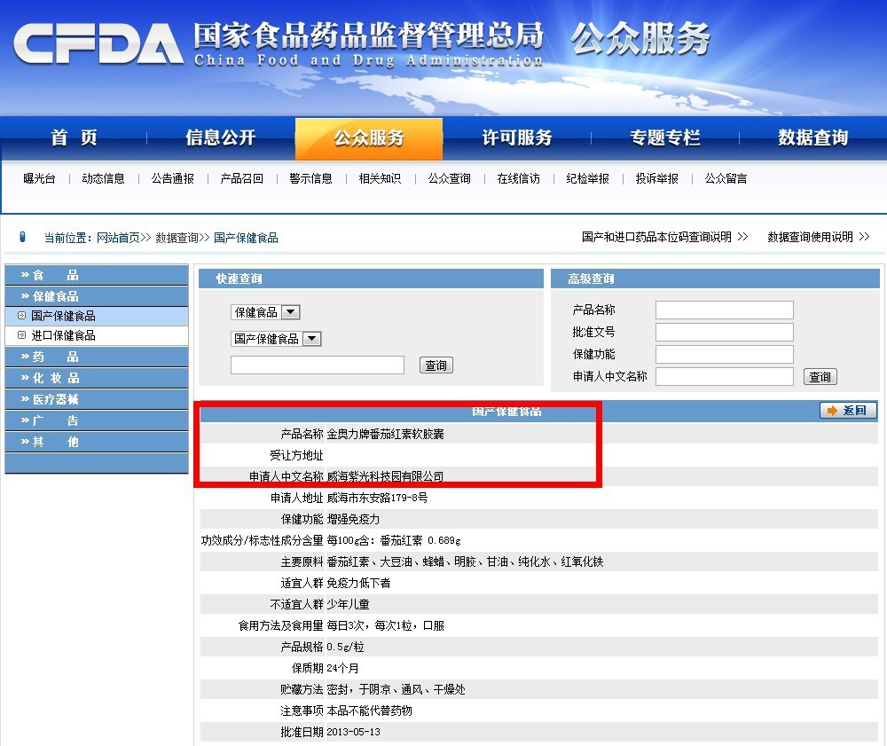Image resolution: width=887 pixels, height=746 pixels.
Task: Click the blue location marker icon before 当前位置
Action: [23, 237]
